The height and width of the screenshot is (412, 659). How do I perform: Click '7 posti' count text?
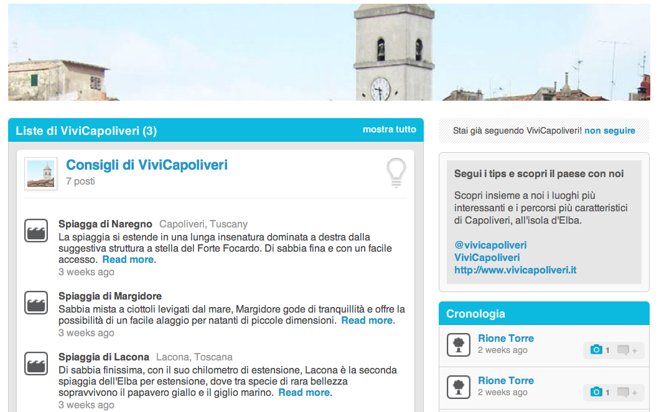point(80,181)
